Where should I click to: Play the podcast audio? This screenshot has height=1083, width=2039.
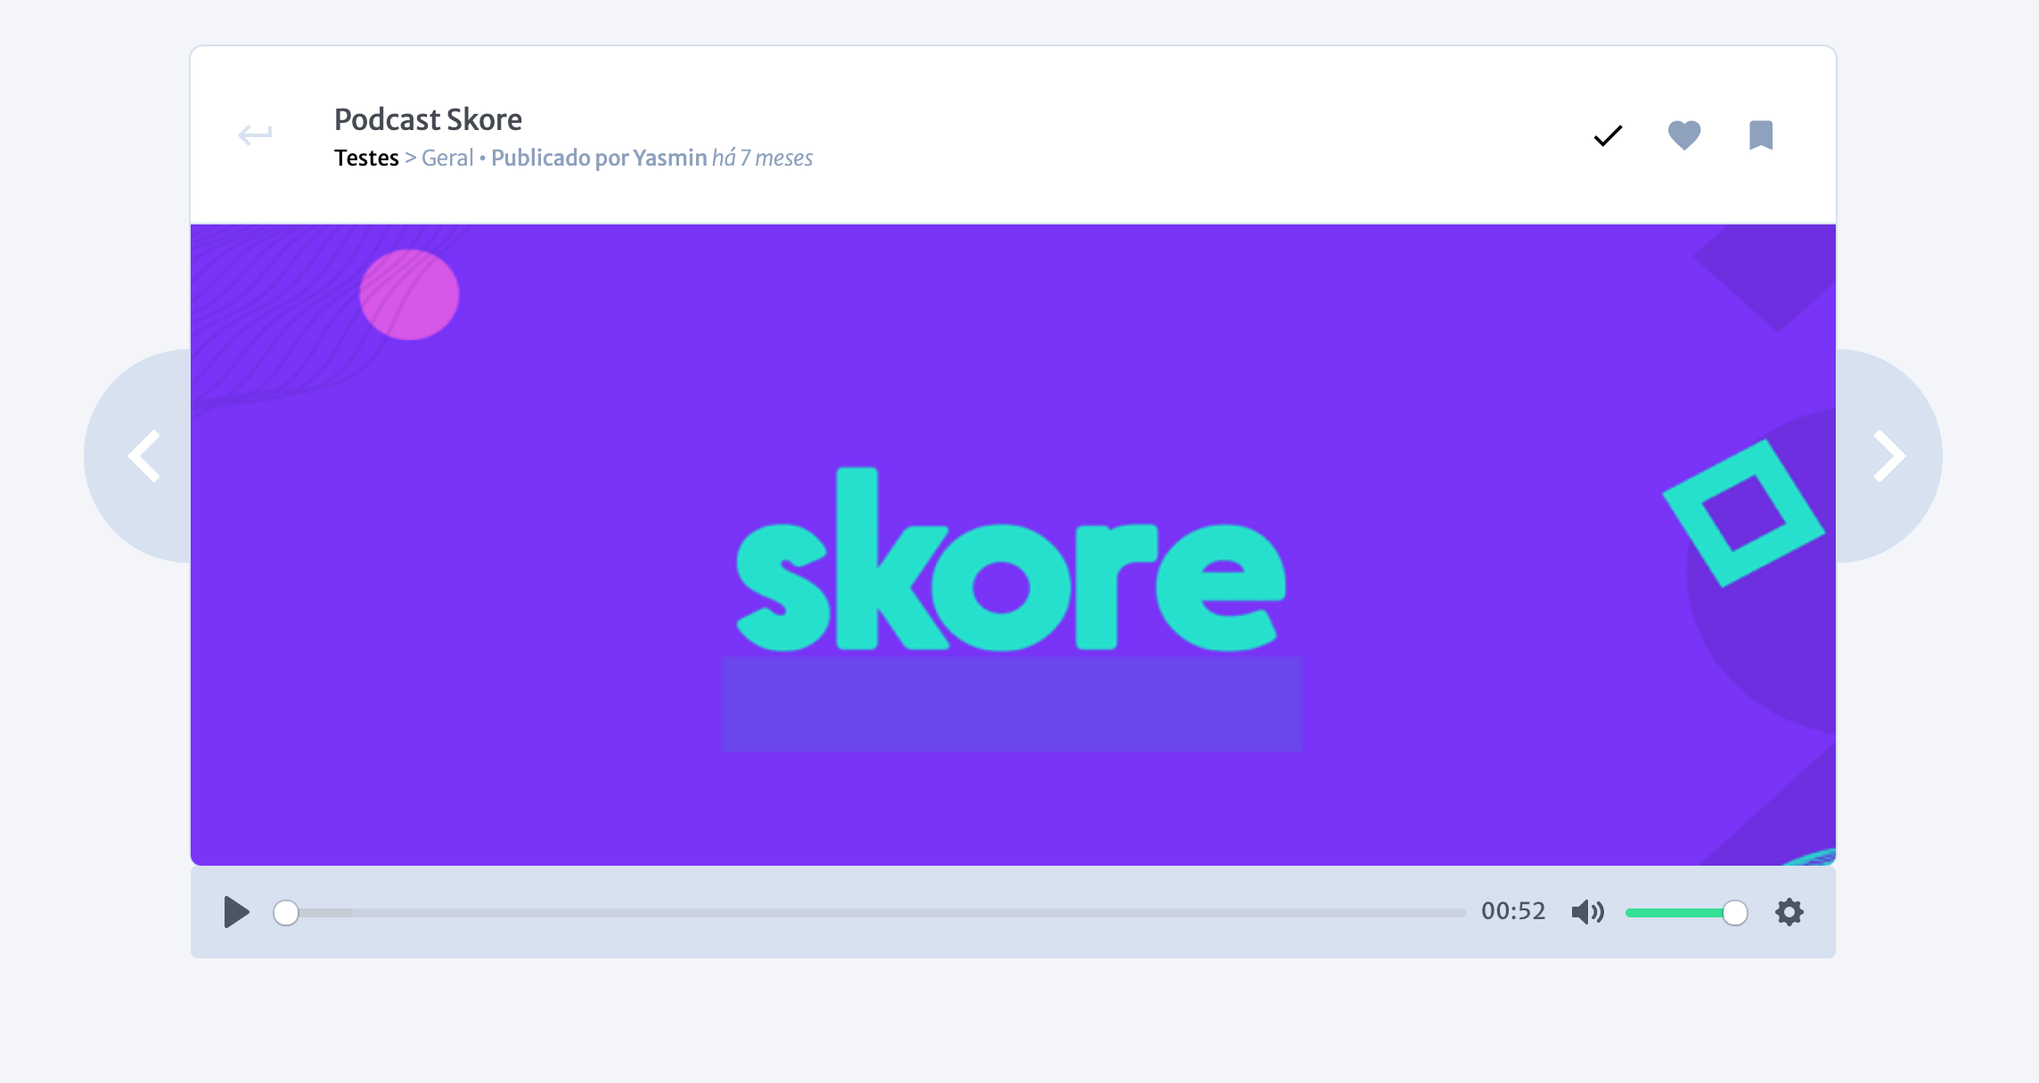click(236, 912)
